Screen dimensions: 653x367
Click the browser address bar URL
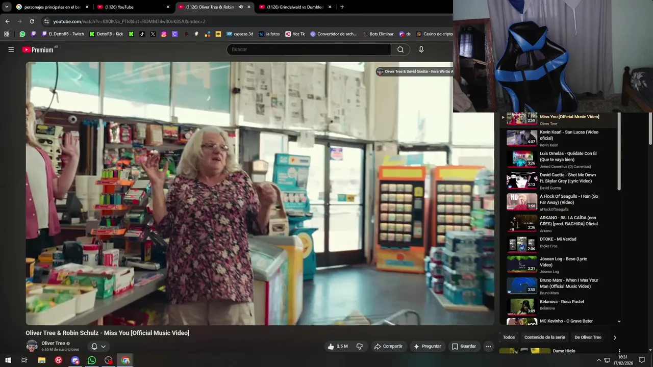point(129,21)
